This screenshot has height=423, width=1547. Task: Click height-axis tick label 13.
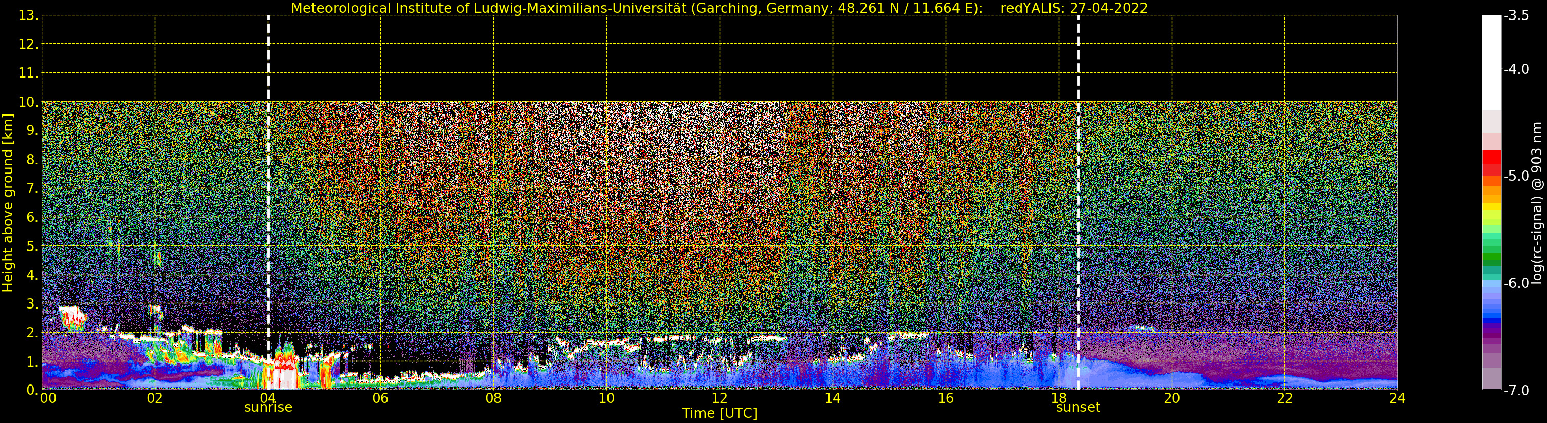[x=28, y=15]
